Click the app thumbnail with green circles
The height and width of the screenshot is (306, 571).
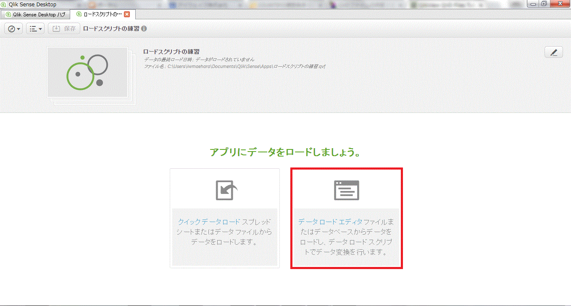tap(87, 72)
